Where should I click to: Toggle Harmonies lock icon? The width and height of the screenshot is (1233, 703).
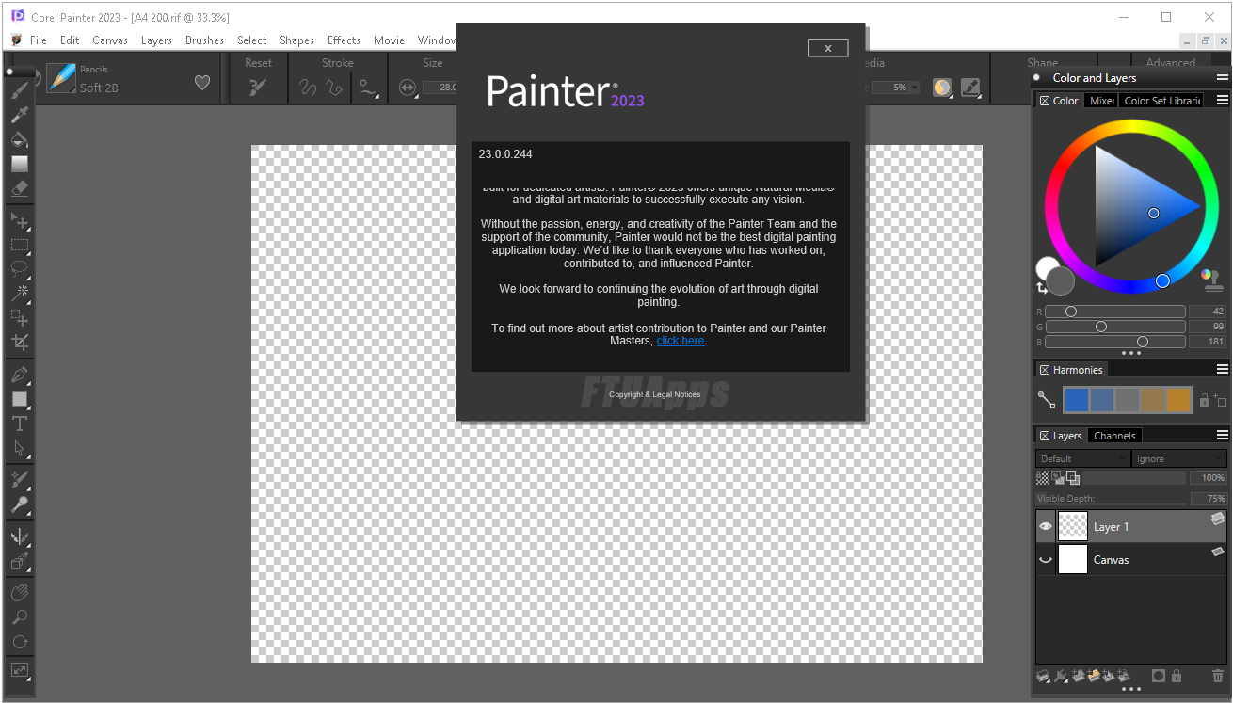tap(1204, 400)
